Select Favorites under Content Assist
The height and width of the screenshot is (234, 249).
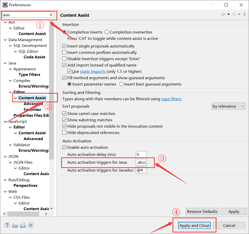click(x=33, y=110)
